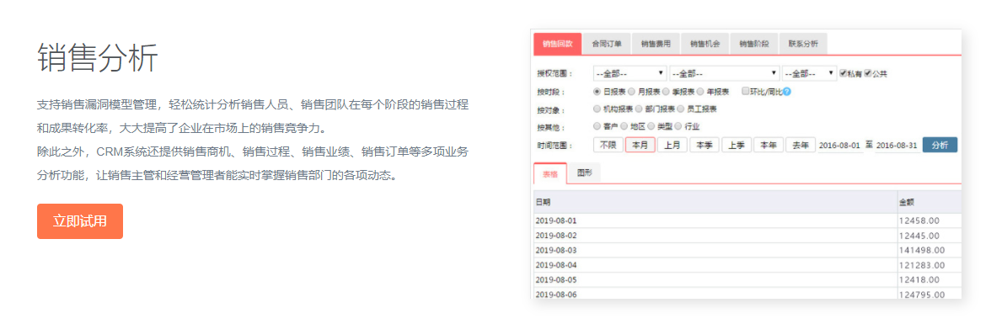Choose the 部门报表 radio option

tap(639, 109)
